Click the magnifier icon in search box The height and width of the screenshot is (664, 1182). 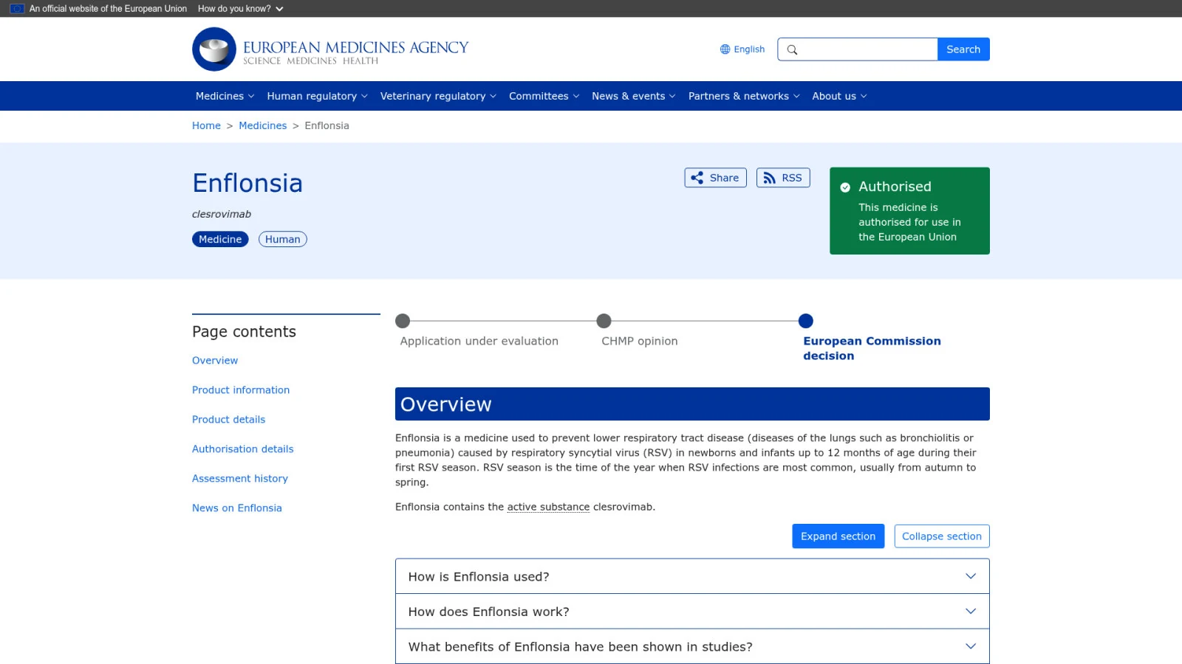point(792,49)
